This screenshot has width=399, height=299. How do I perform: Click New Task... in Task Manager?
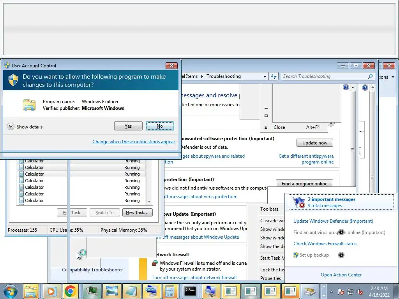tap(138, 213)
